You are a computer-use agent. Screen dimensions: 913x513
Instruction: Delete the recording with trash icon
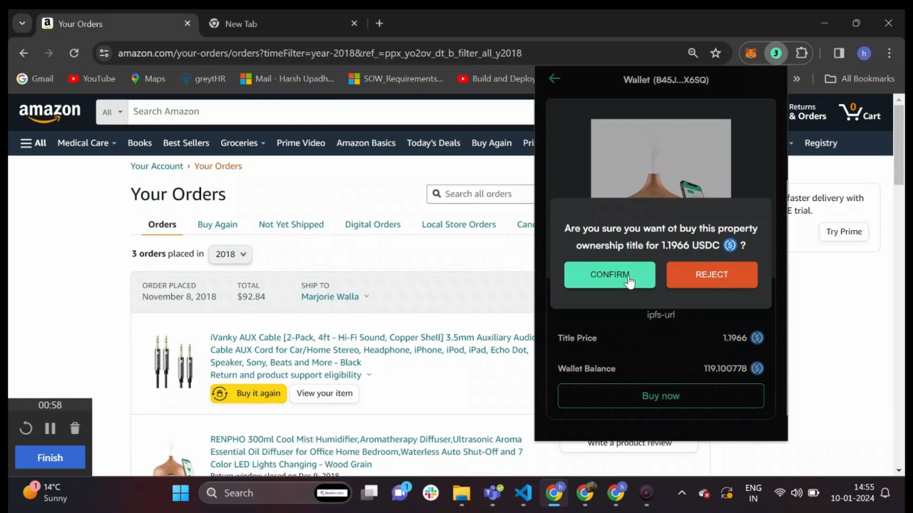(x=75, y=428)
